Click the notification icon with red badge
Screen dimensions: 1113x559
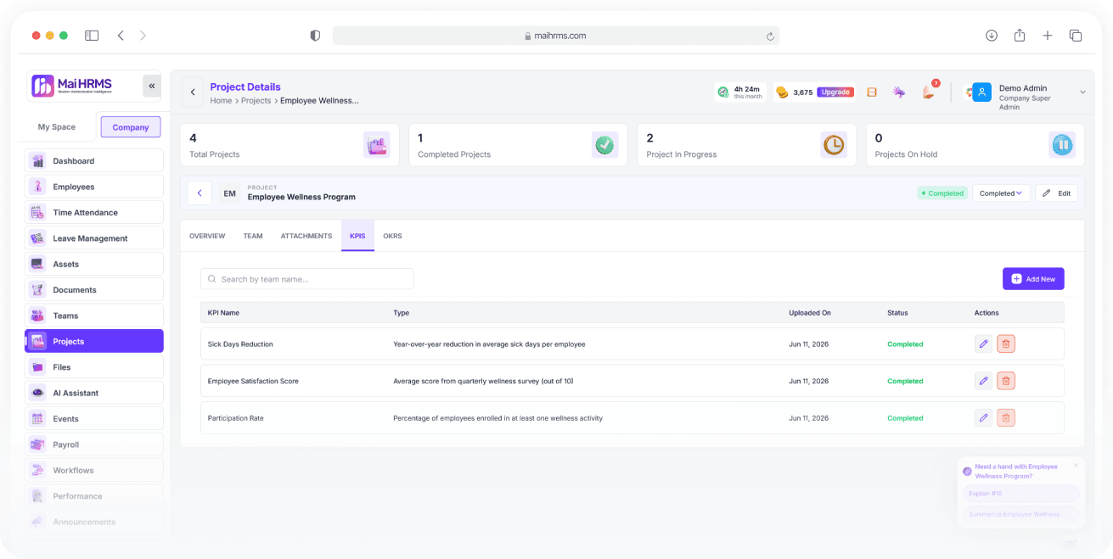[928, 92]
